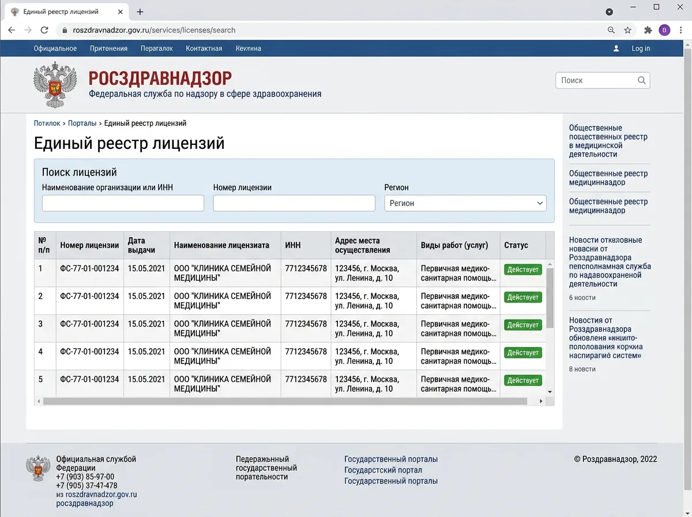Click the Действует status badge in row 1

[523, 269]
